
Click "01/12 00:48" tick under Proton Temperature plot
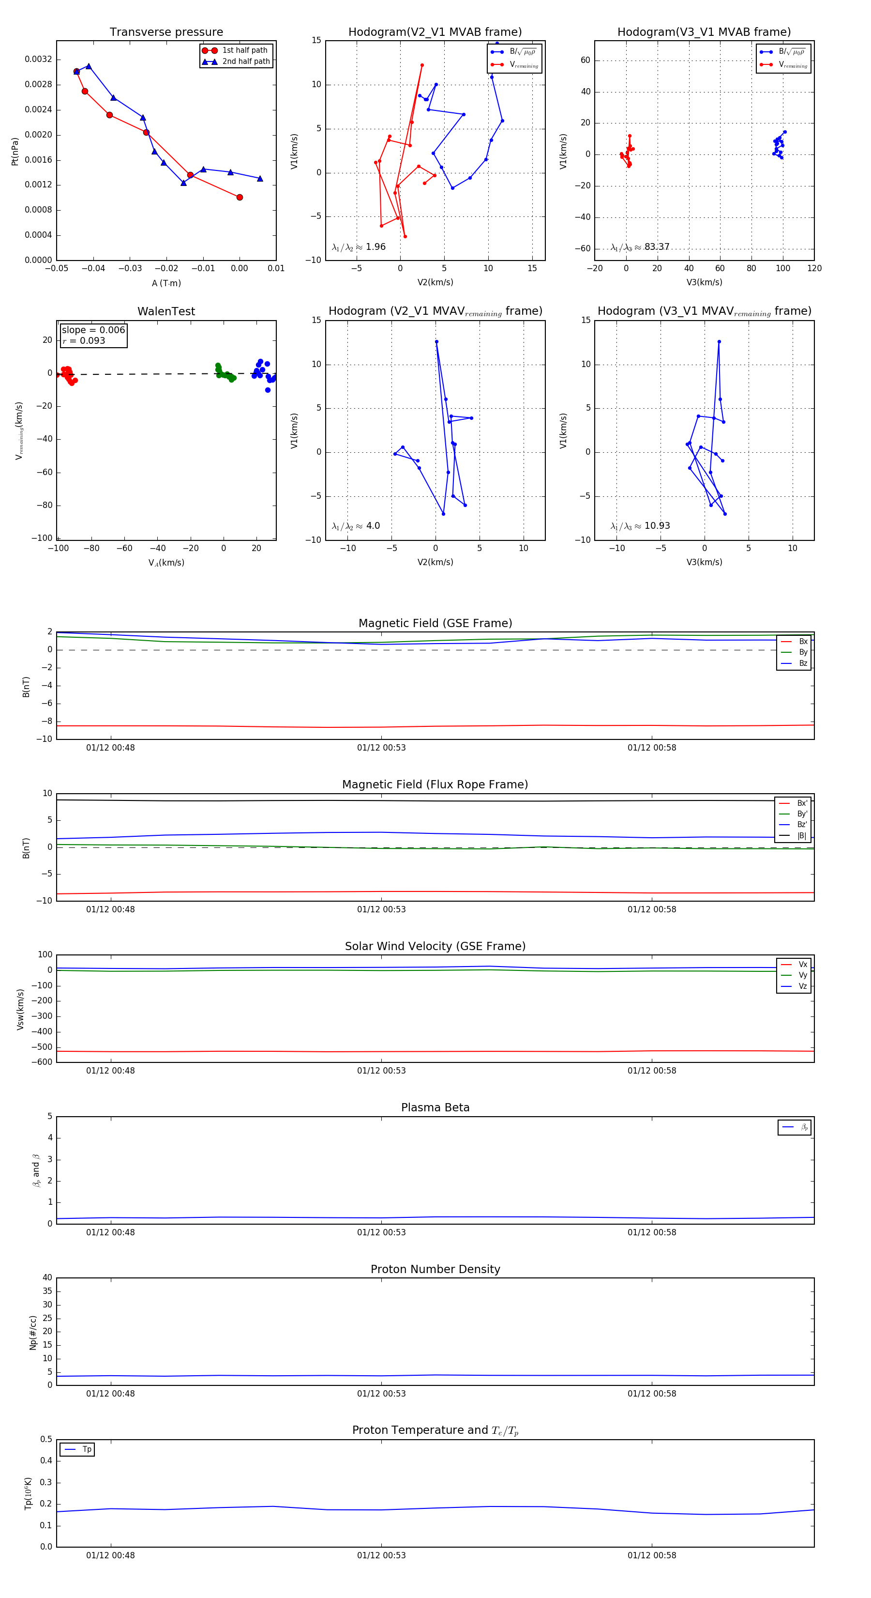click(110, 1555)
